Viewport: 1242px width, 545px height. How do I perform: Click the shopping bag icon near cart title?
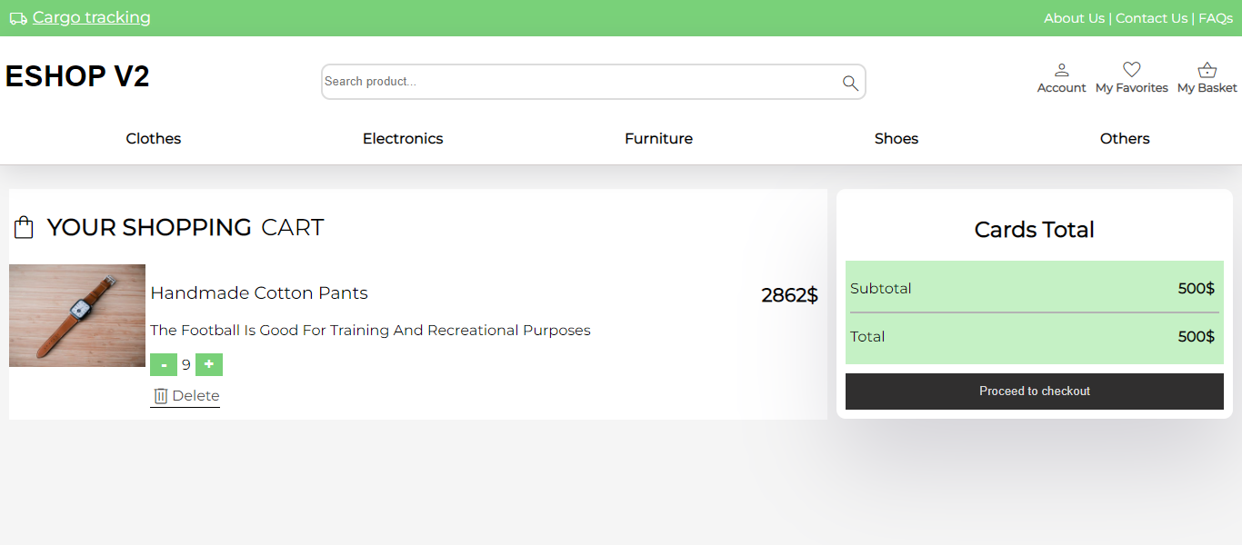pos(24,226)
